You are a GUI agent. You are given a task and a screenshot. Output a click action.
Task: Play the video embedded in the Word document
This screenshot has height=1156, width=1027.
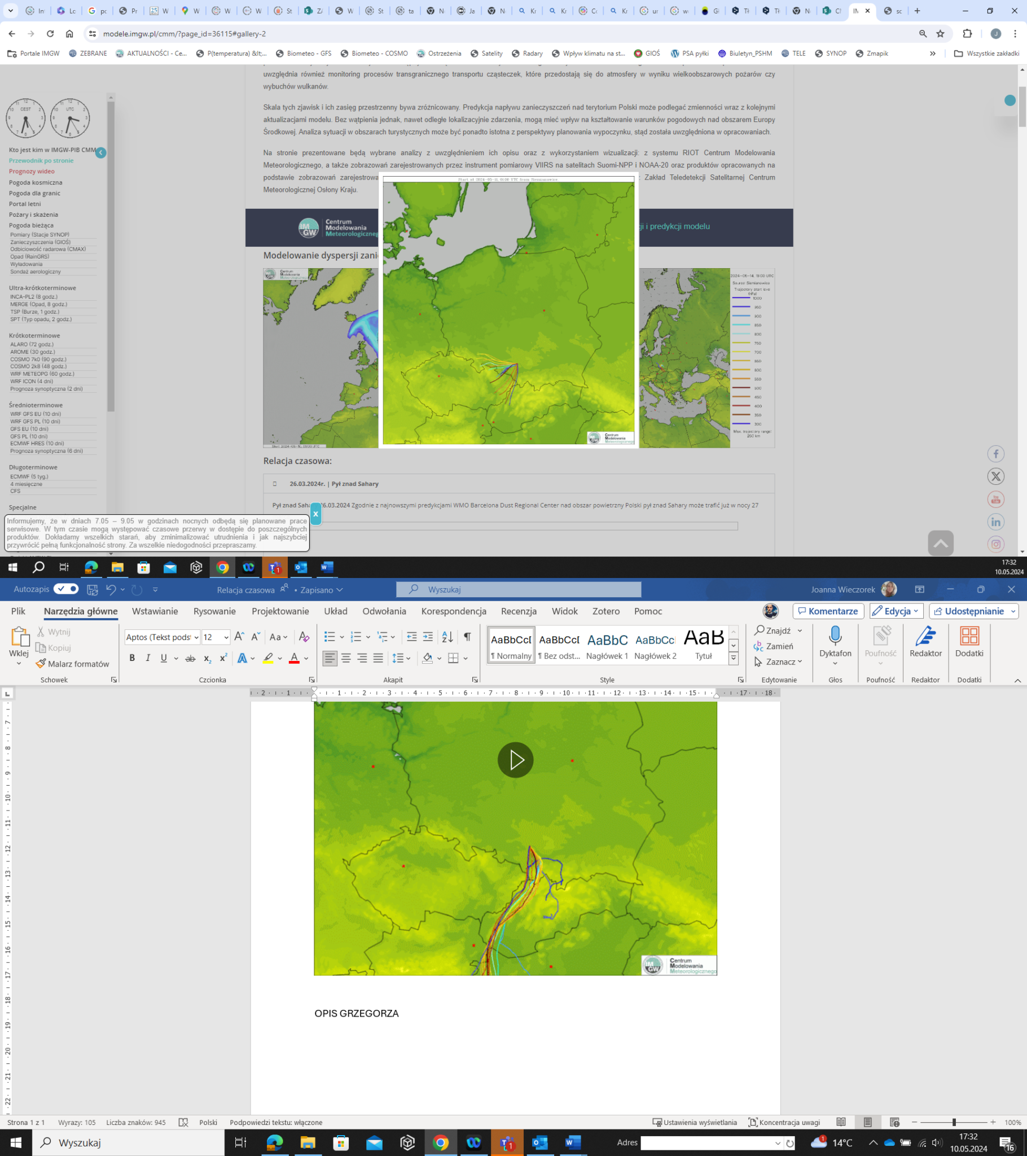[515, 760]
